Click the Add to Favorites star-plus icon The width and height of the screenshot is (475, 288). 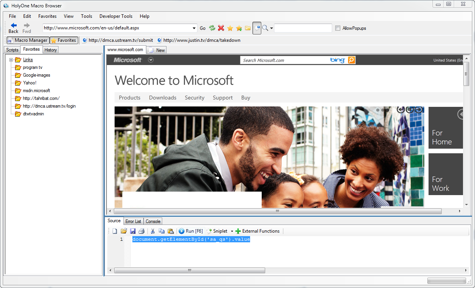point(239,28)
